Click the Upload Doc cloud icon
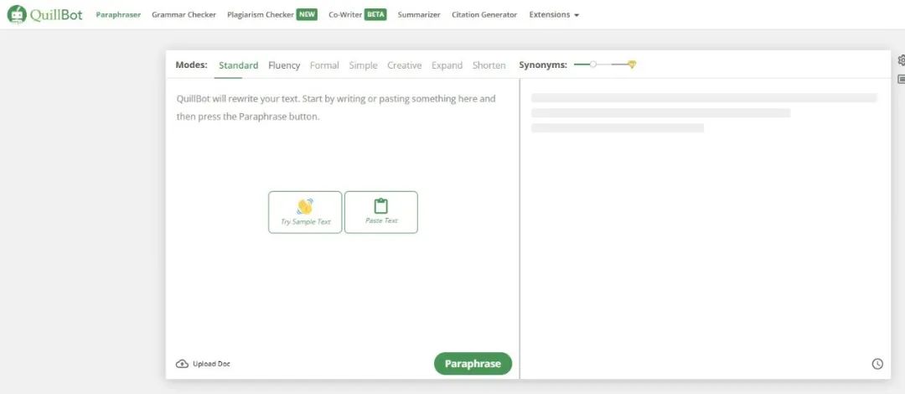Image resolution: width=905 pixels, height=394 pixels. point(182,364)
